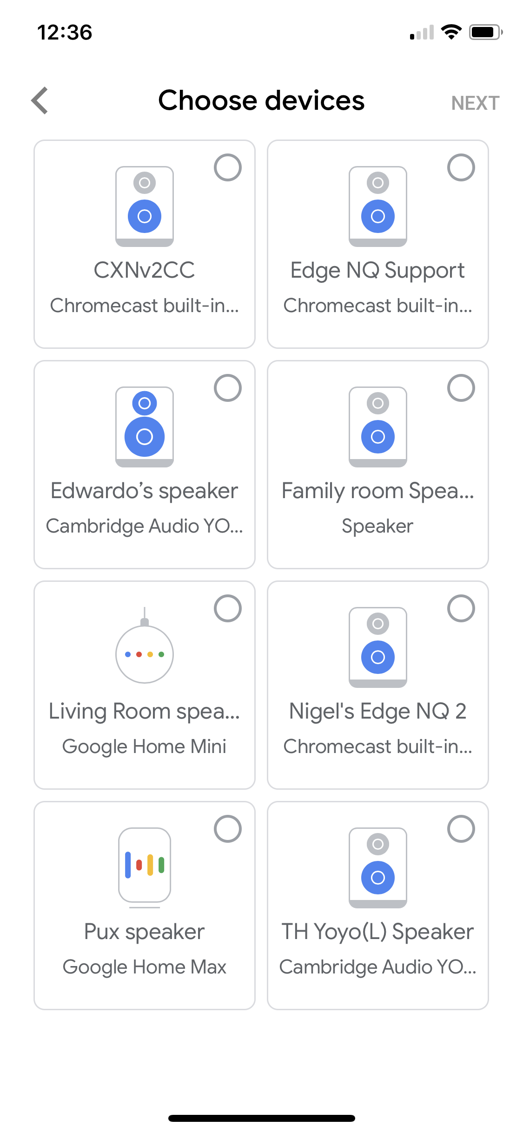
Task: Tap the CXNv2CC speaker icon
Action: 145,206
